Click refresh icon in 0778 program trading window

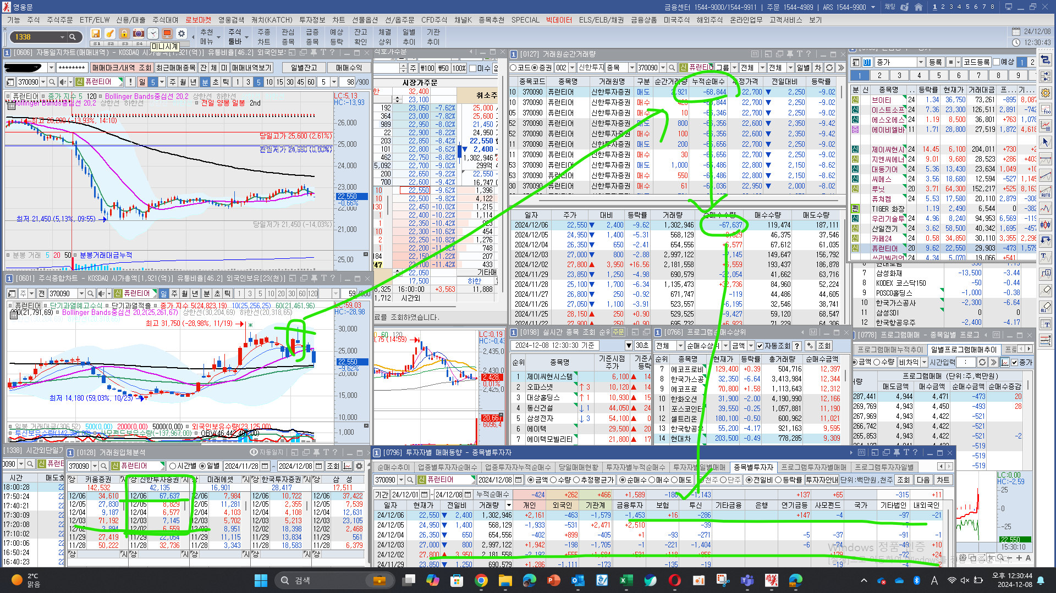pyautogui.click(x=982, y=362)
